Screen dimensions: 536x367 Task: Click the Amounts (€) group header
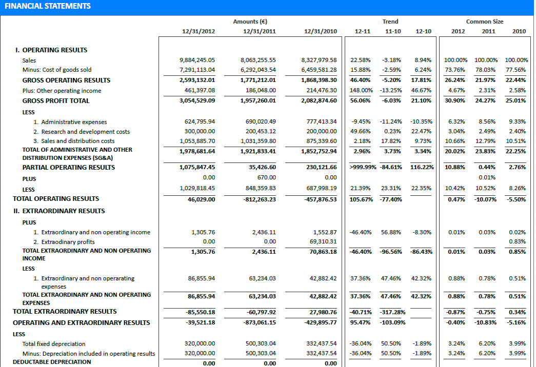(x=250, y=22)
